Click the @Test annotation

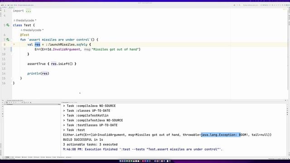(25, 35)
